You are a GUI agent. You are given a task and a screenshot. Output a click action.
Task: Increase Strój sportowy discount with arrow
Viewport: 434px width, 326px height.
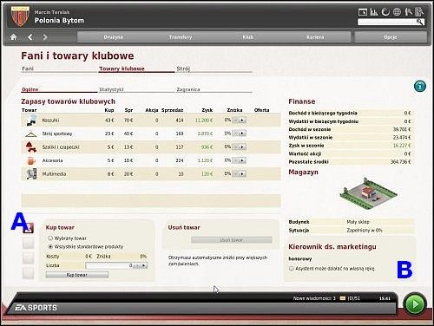pyautogui.click(x=243, y=134)
